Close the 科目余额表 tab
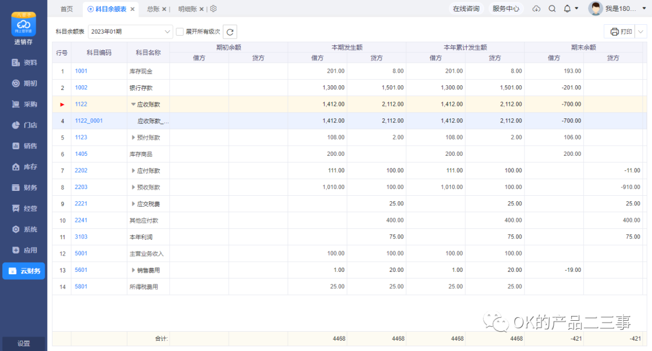652x351 pixels. [x=133, y=9]
